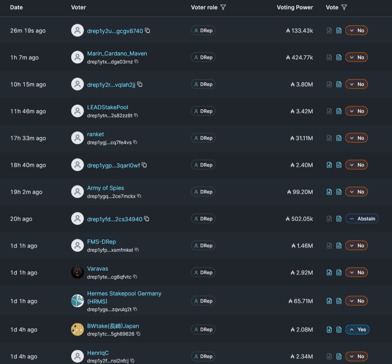Copy Army of Spies drep ID
Image resolution: width=392 pixels, height=364 pixels.
[139, 196]
